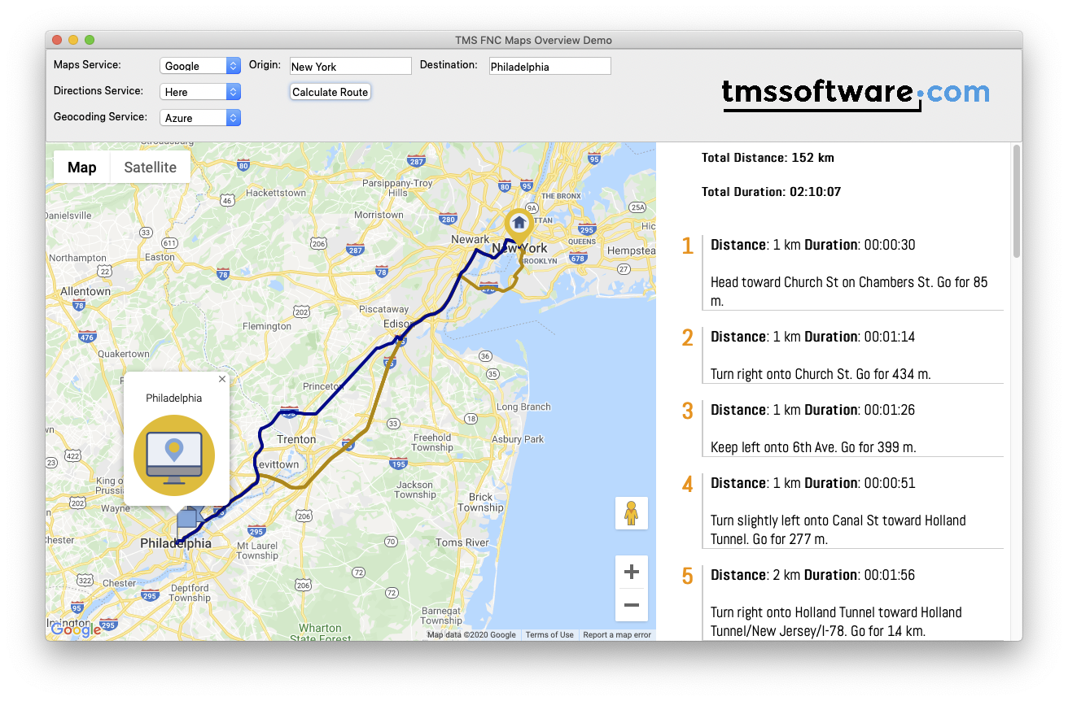
Task: Click the green maximize window button
Action: pos(90,40)
